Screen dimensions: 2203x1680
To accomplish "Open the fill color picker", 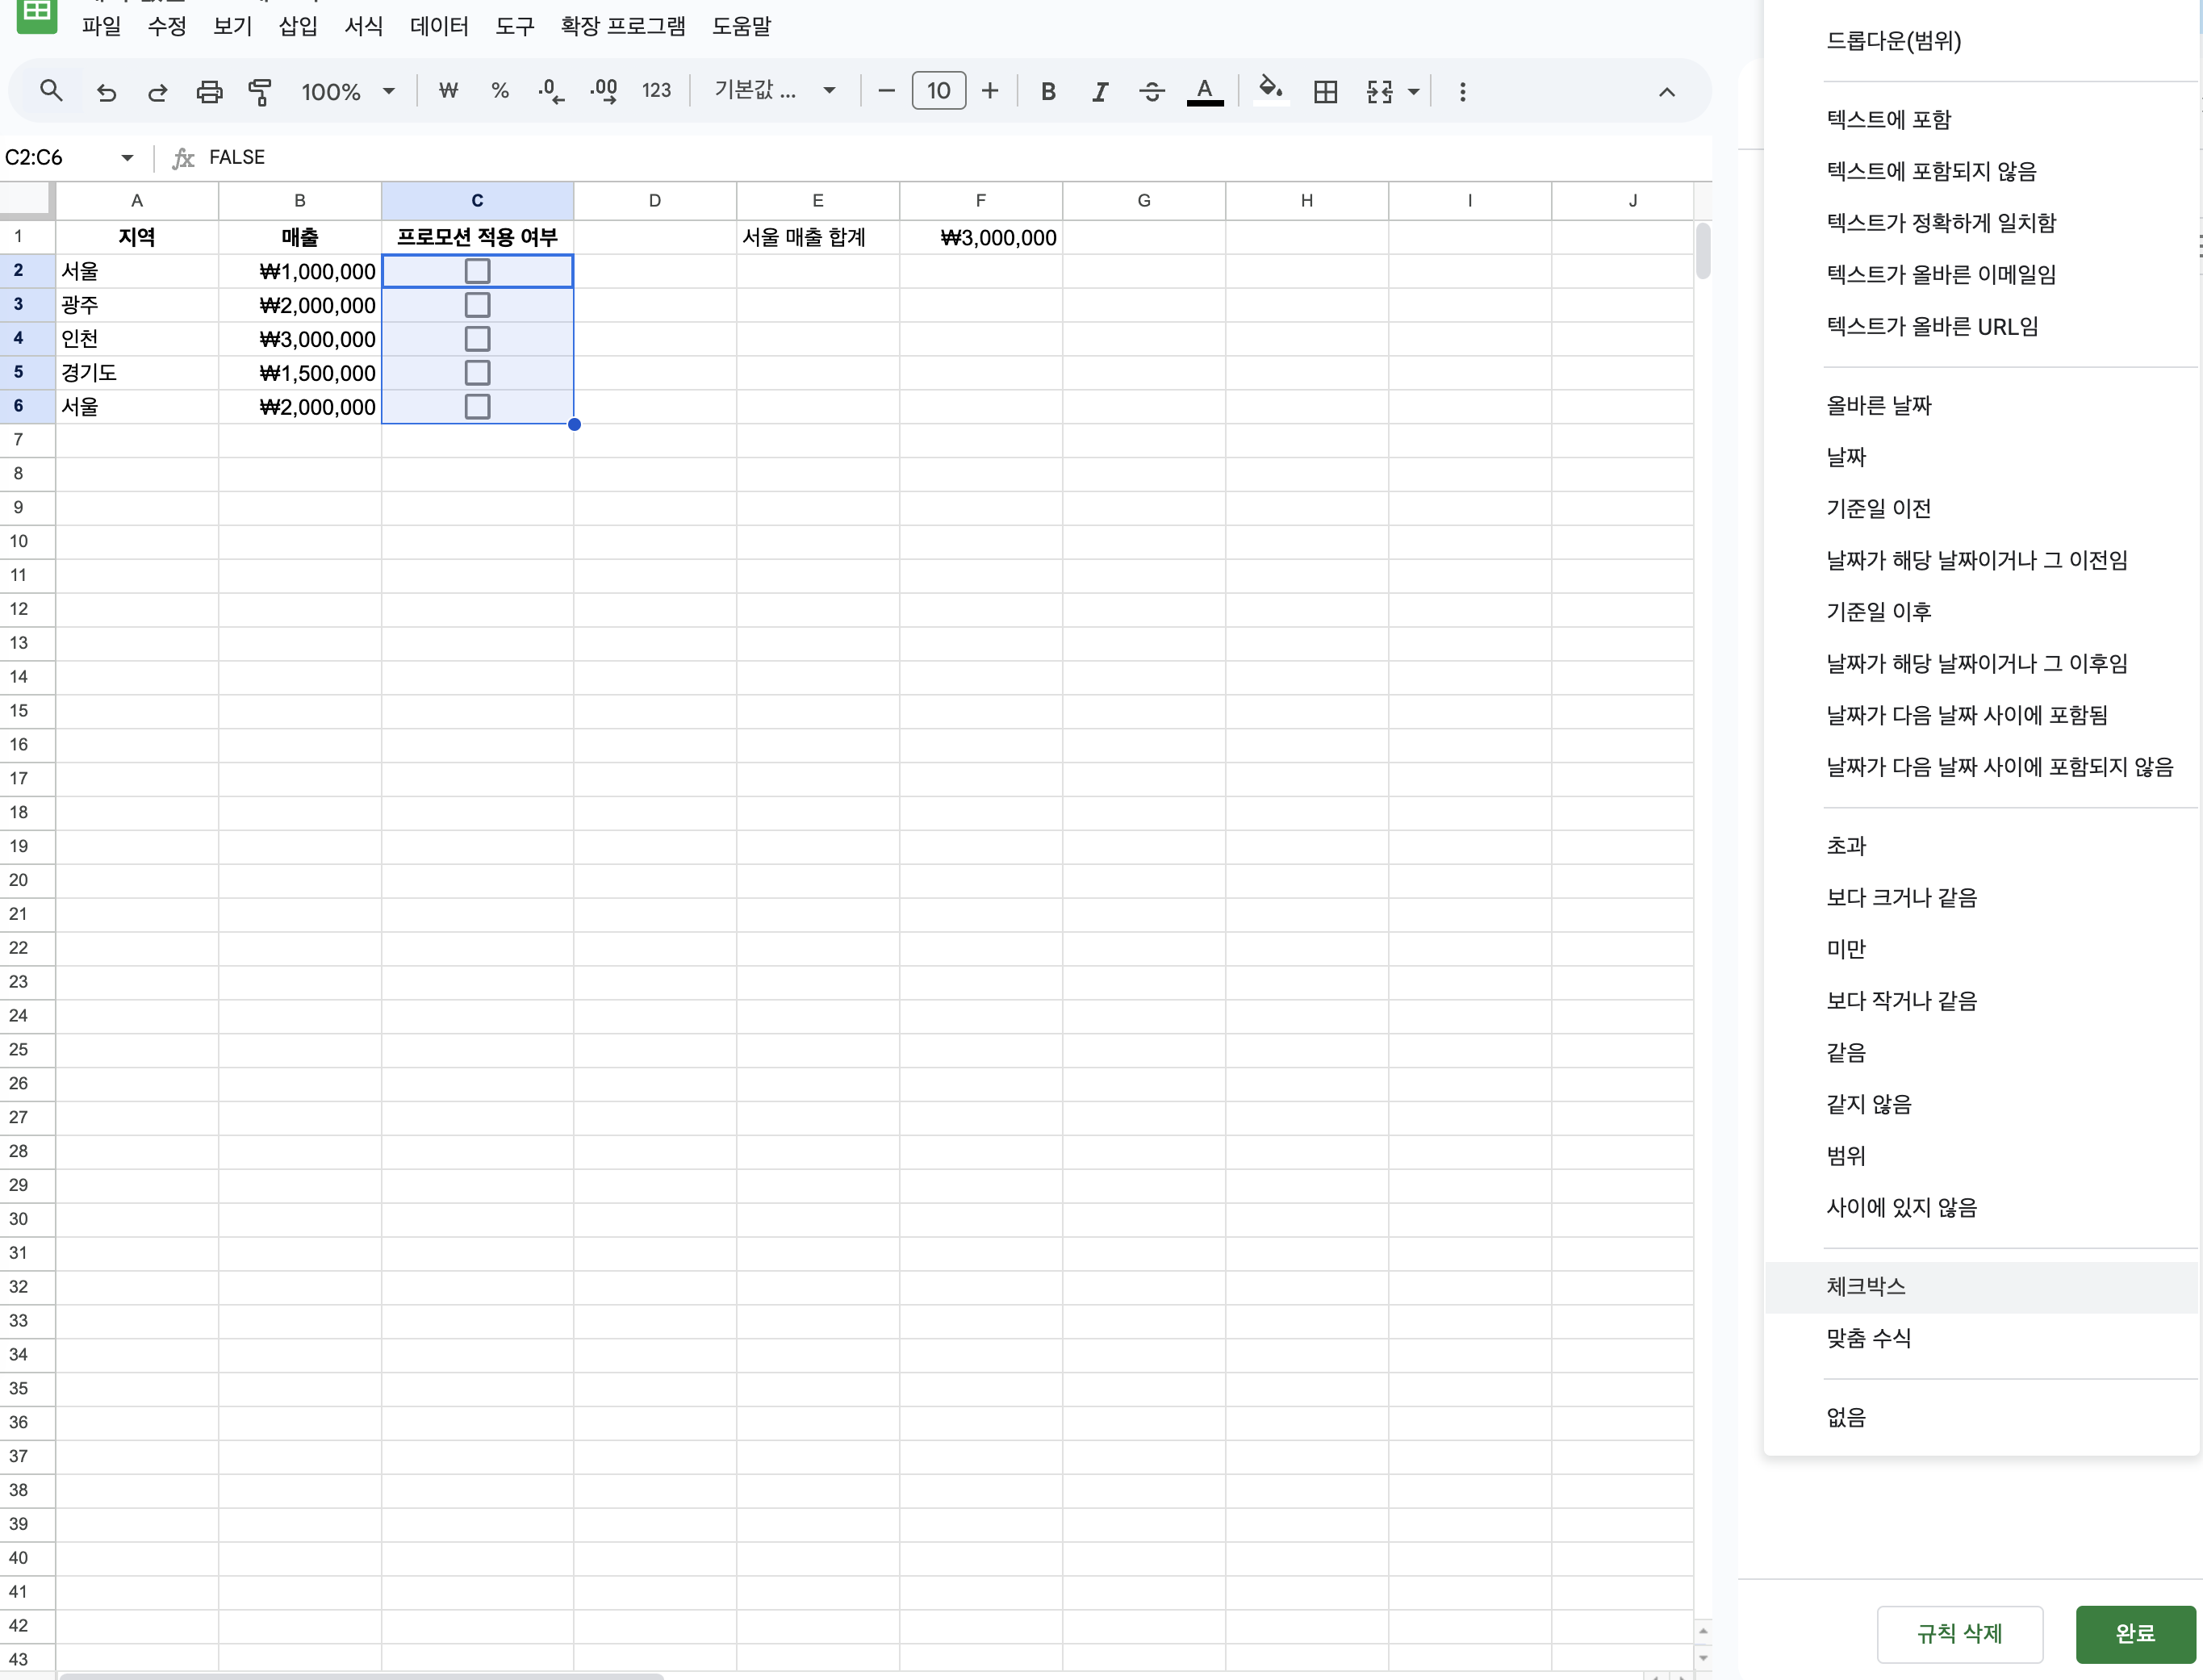I will pyautogui.click(x=1270, y=90).
